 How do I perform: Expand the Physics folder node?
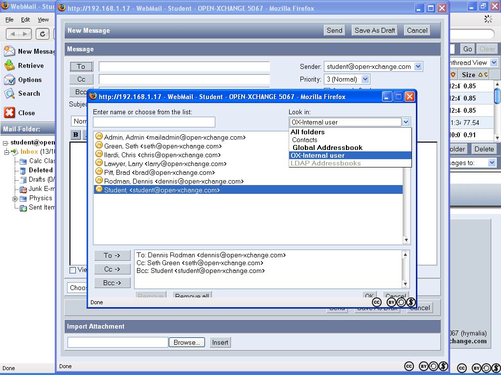pos(15,199)
